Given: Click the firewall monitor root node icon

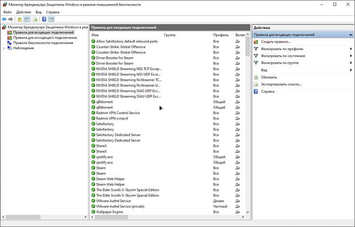Looking at the screenshot, I should tap(4, 27).
